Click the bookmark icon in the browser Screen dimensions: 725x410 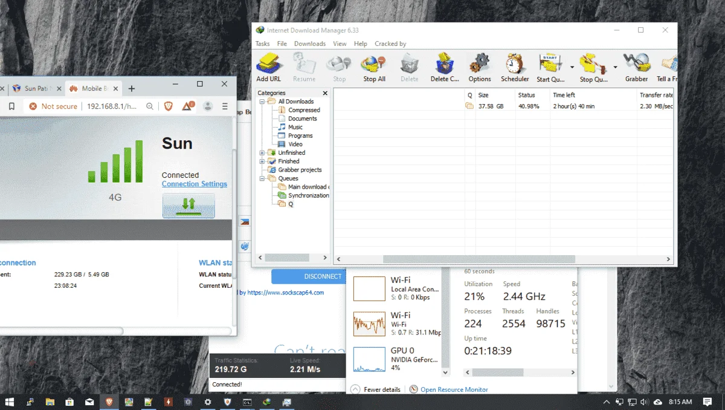pyautogui.click(x=11, y=106)
